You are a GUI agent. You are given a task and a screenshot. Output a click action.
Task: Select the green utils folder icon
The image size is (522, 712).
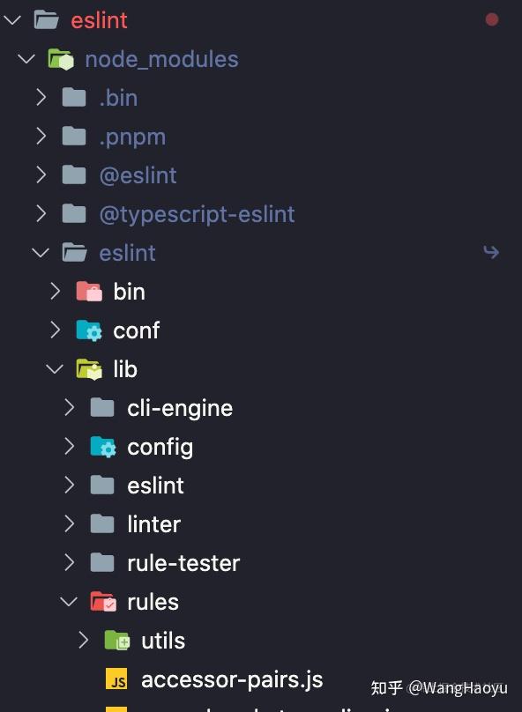coord(118,640)
